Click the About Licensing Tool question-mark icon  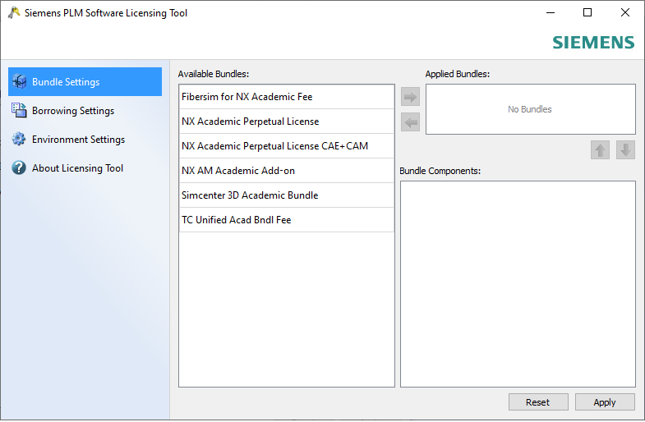(20, 168)
